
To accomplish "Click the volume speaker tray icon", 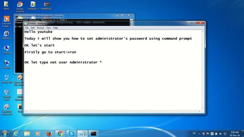I will [221, 134].
